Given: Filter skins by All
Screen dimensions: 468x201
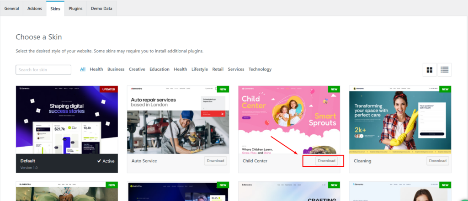Looking at the screenshot, I should click(83, 69).
